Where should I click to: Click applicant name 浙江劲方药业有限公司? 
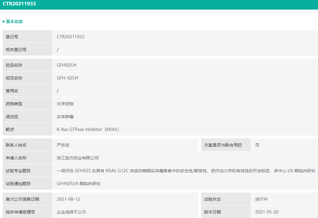point(78,158)
